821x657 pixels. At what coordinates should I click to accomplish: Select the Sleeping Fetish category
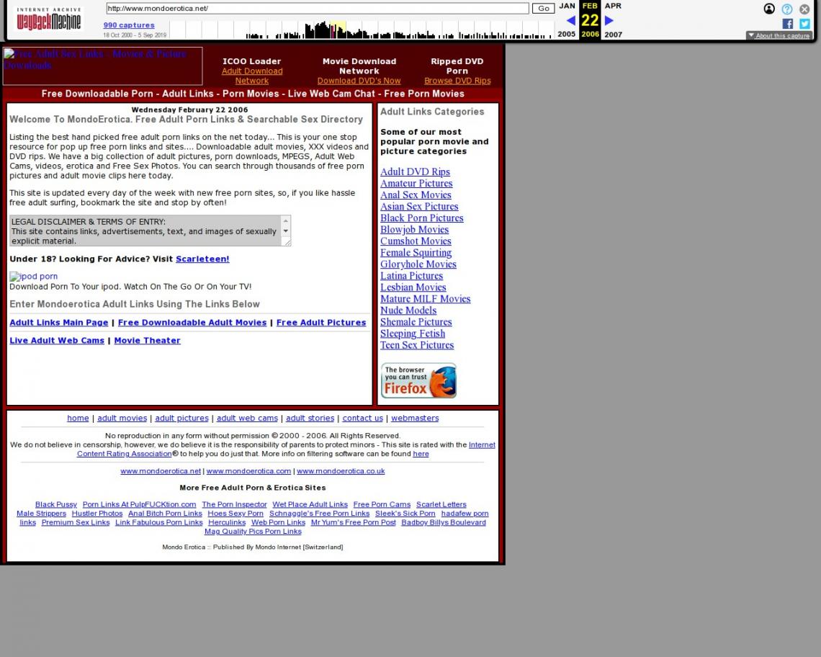[x=413, y=334]
